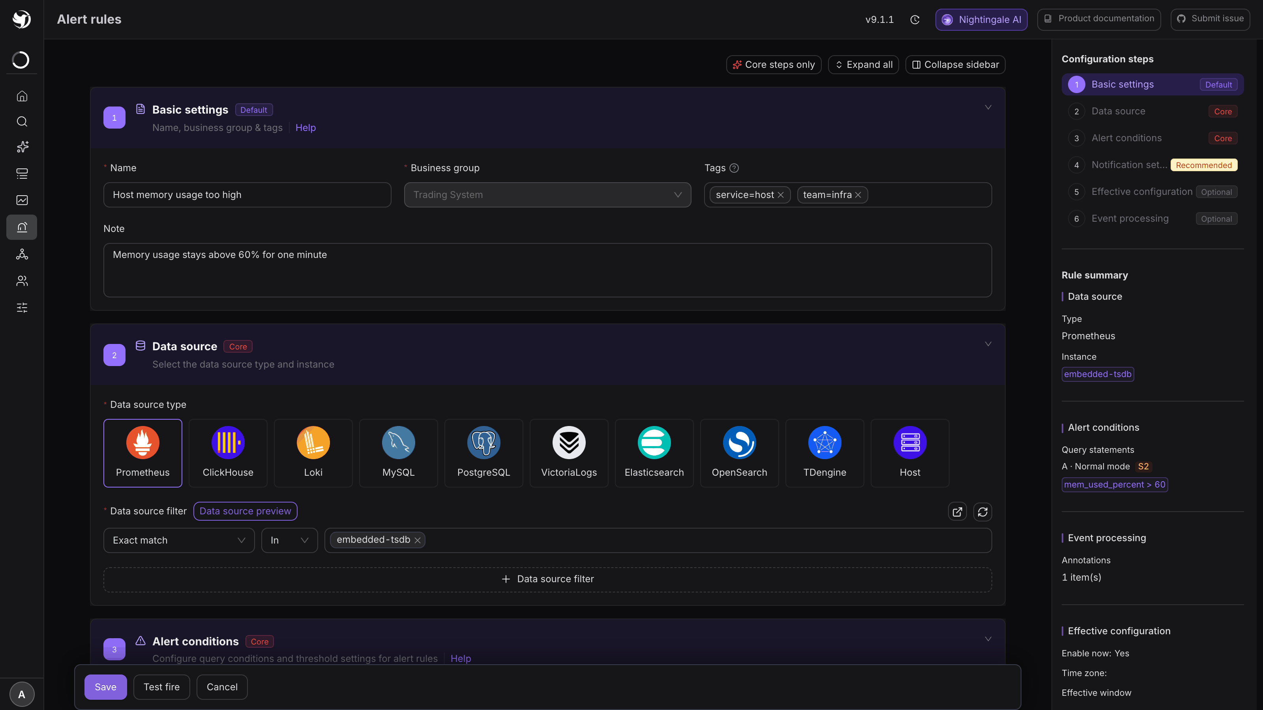
Task: Select the ClickHouse data source type
Action: [x=228, y=453]
